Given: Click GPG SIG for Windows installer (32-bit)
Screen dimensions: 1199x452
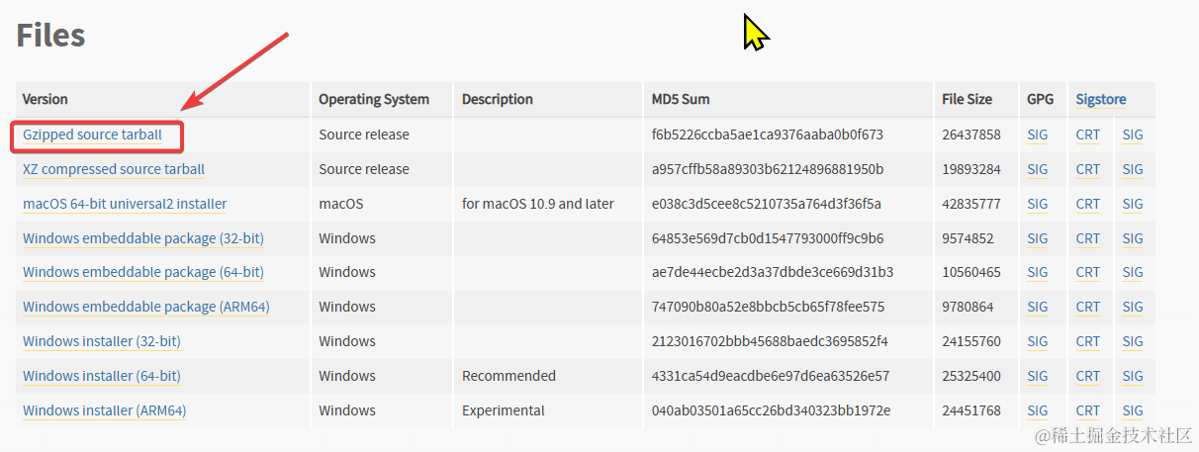Looking at the screenshot, I should tap(1037, 341).
